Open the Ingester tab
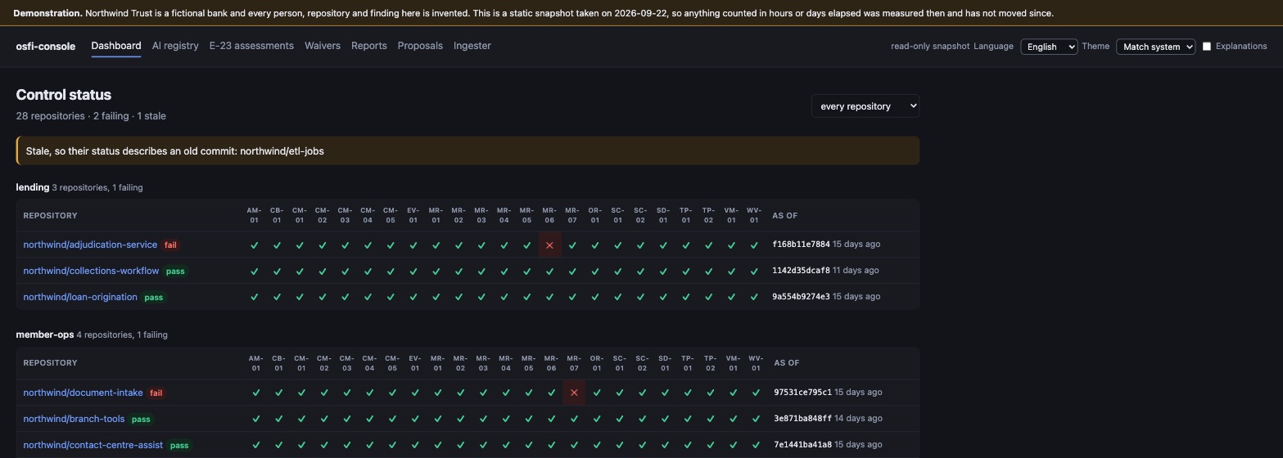 tap(472, 46)
